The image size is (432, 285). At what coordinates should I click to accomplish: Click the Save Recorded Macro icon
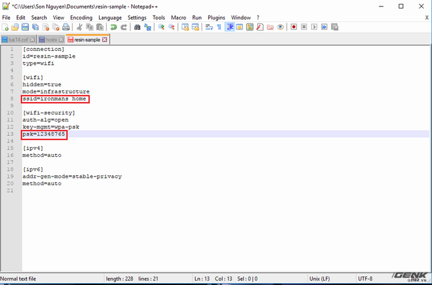pos(334,27)
